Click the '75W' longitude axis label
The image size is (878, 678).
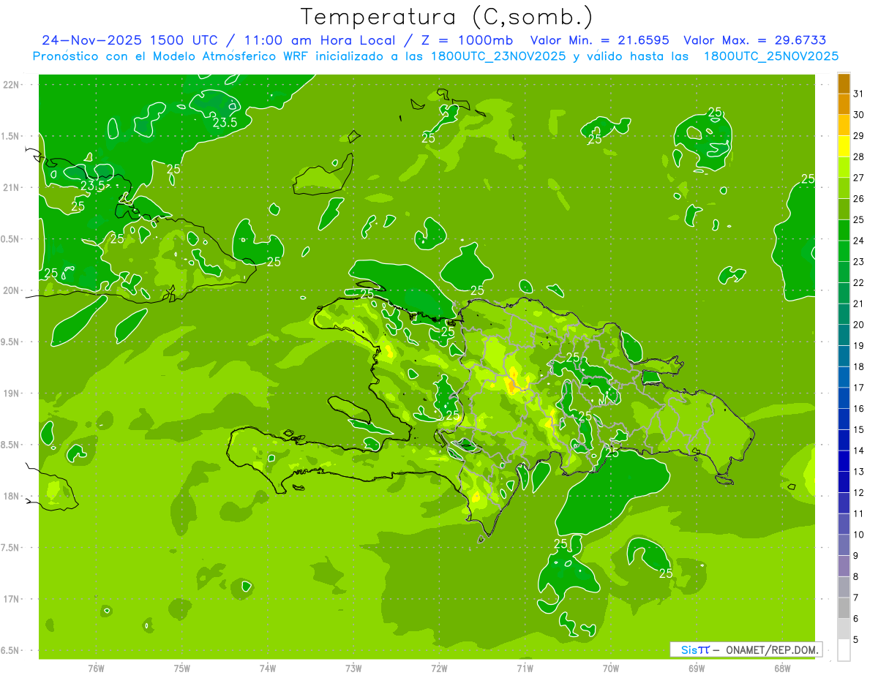pyautogui.click(x=182, y=668)
